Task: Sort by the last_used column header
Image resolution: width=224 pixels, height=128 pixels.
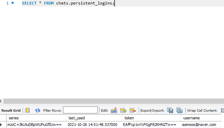Action: [x=94, y=118]
